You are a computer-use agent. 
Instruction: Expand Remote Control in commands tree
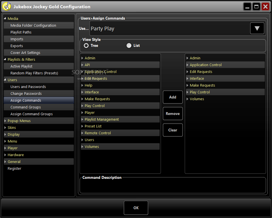click(x=82, y=133)
